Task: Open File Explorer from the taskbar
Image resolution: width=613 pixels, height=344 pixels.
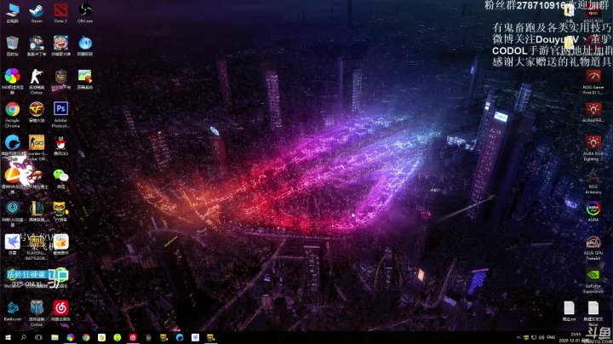Action: [54, 337]
